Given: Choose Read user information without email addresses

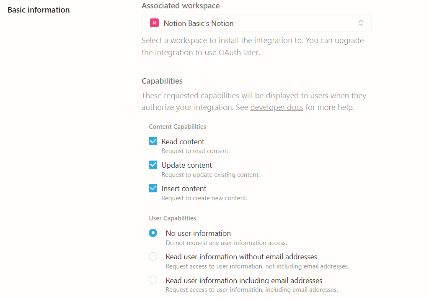Looking at the screenshot, I should click(153, 256).
